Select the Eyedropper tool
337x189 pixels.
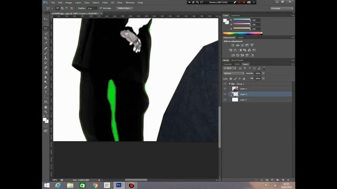tap(46, 43)
